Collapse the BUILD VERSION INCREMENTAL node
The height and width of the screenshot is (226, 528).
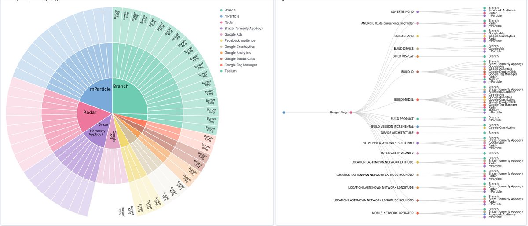(x=418, y=126)
